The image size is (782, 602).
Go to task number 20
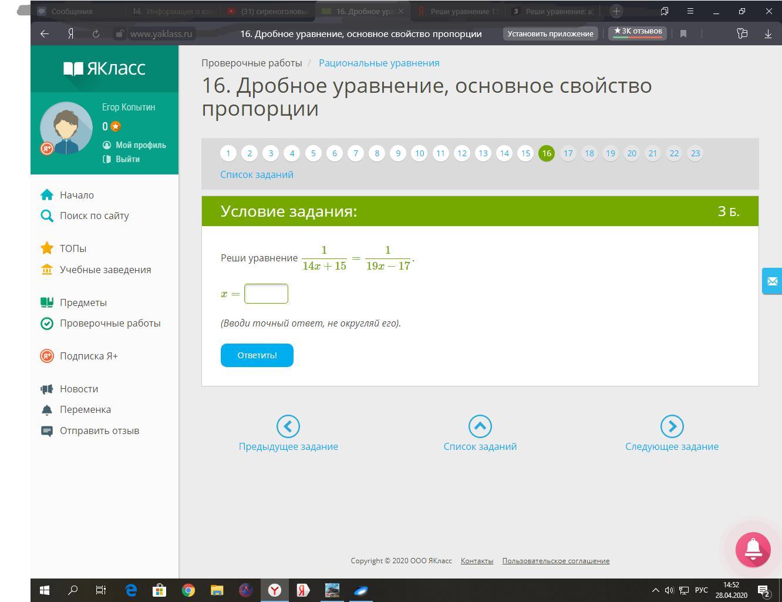tap(632, 153)
